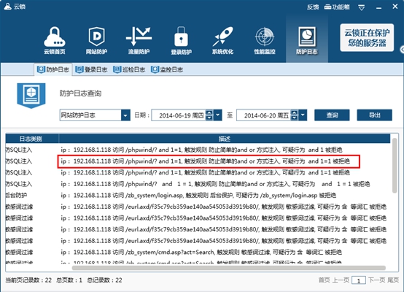Click the 防护日志查询 shield document icon
This screenshot has width=404, height=292.
31,96
